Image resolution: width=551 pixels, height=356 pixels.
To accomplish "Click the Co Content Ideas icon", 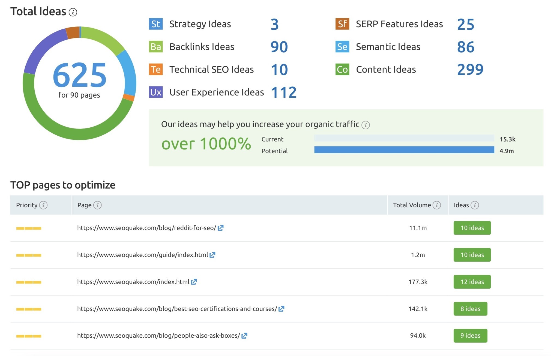I will pyautogui.click(x=342, y=69).
